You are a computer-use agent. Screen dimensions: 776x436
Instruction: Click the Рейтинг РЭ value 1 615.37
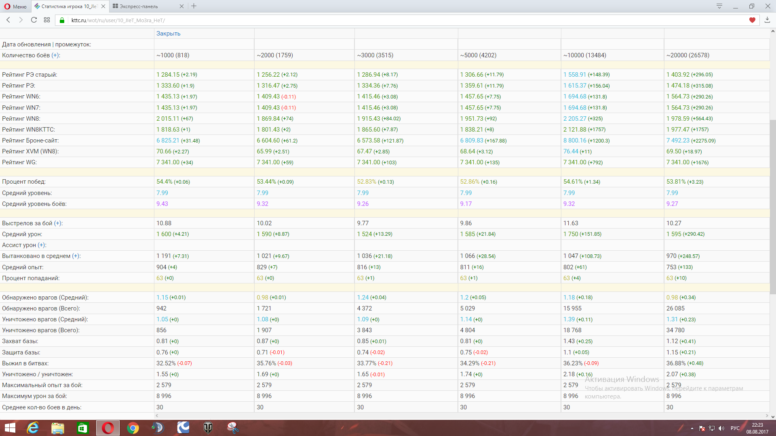[x=575, y=86]
